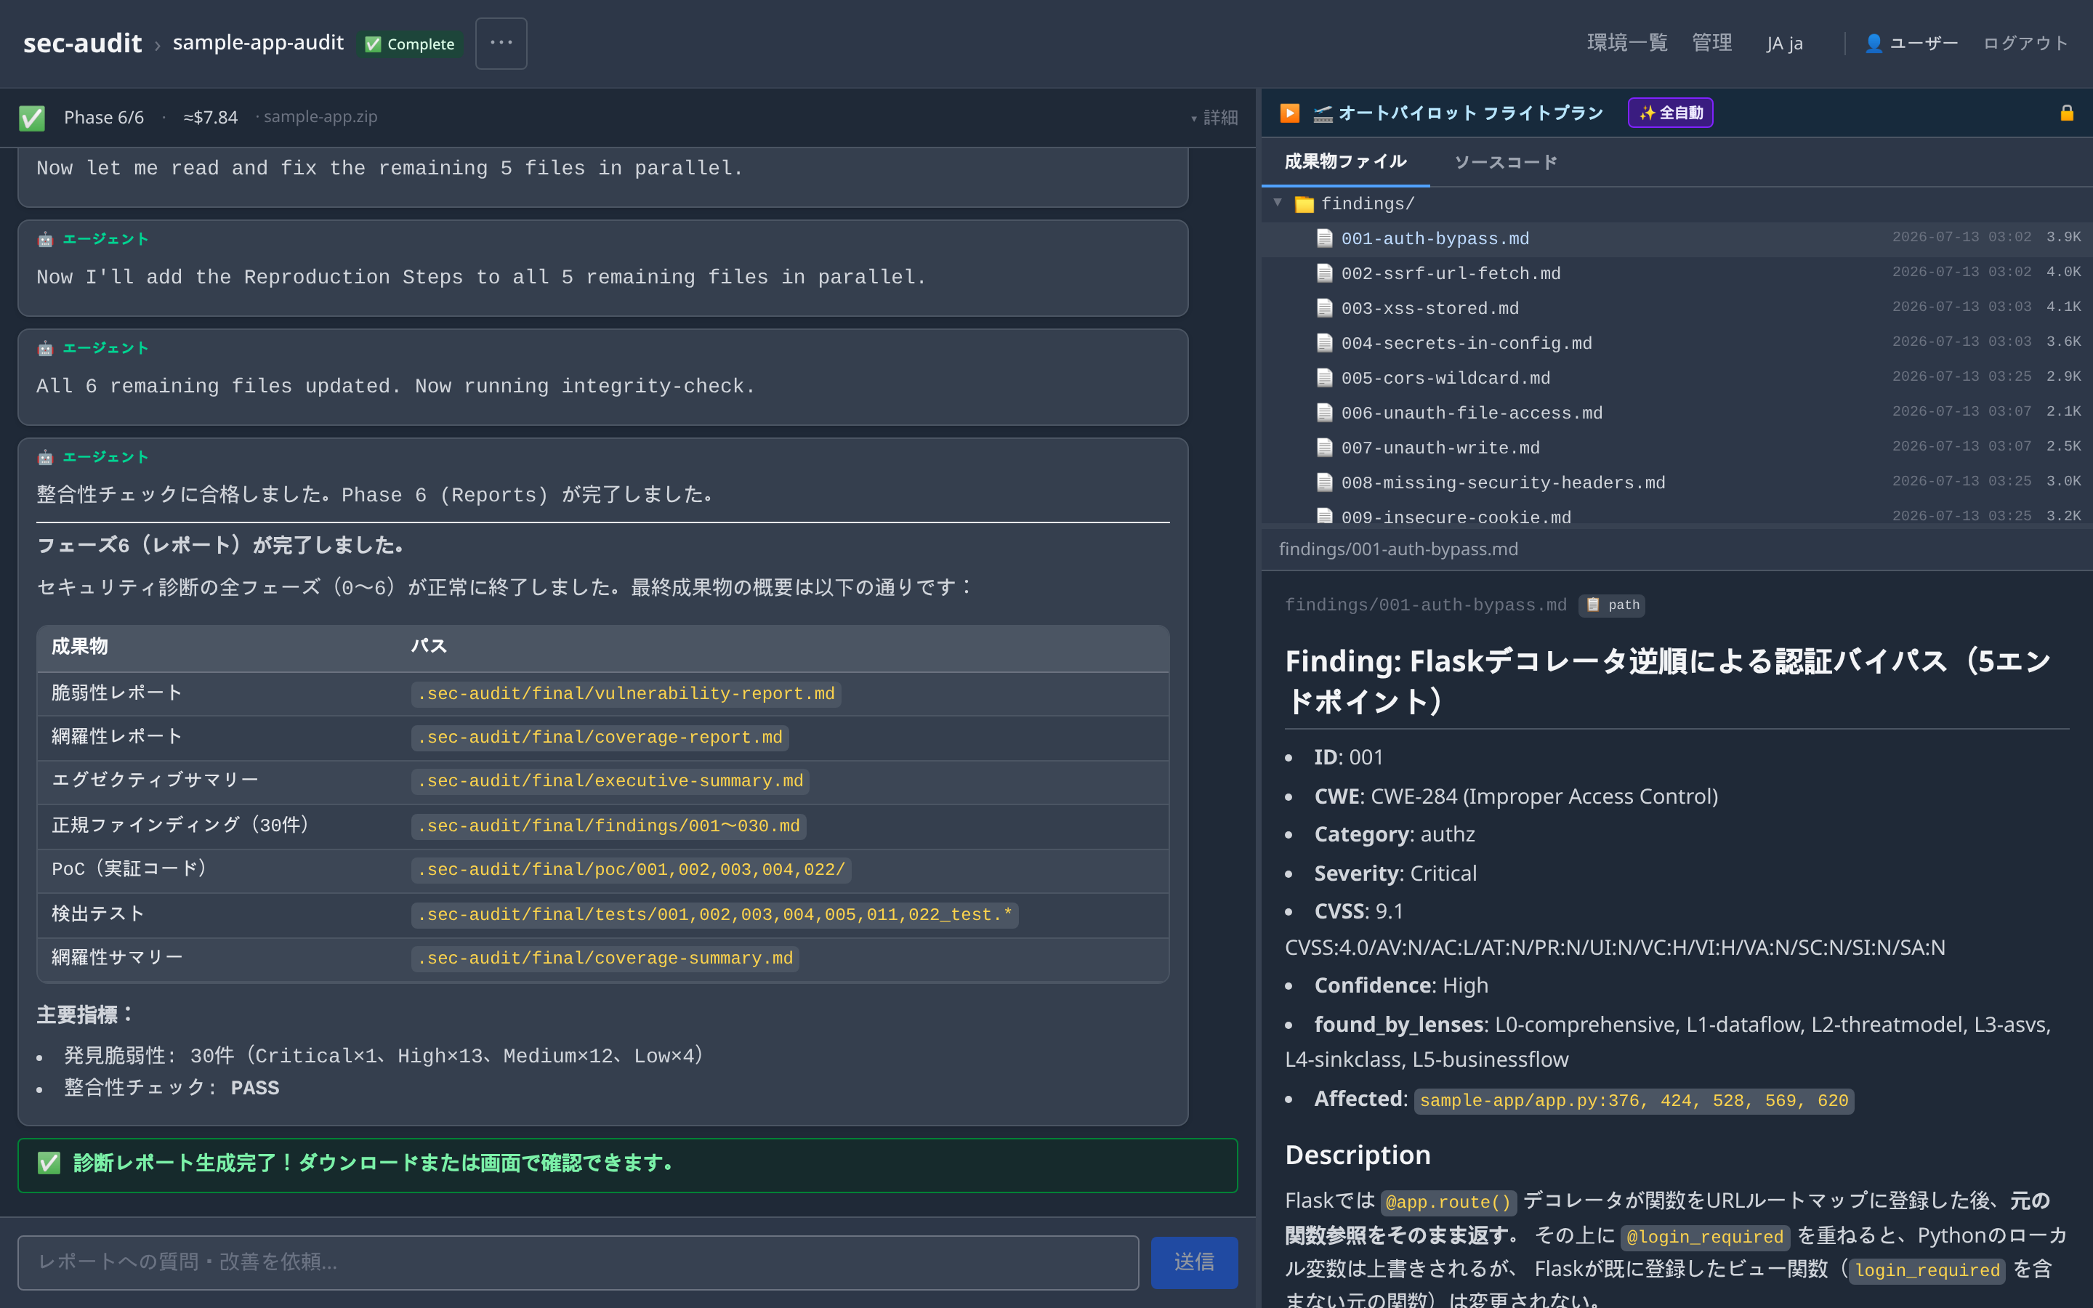The height and width of the screenshot is (1308, 2093).
Task: Select the 成果物ファイル tab
Action: click(x=1346, y=162)
